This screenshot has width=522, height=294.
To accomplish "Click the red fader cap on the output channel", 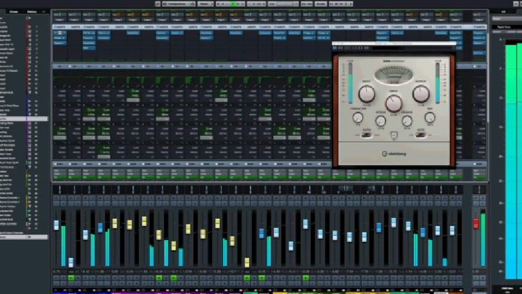I will pos(475,223).
